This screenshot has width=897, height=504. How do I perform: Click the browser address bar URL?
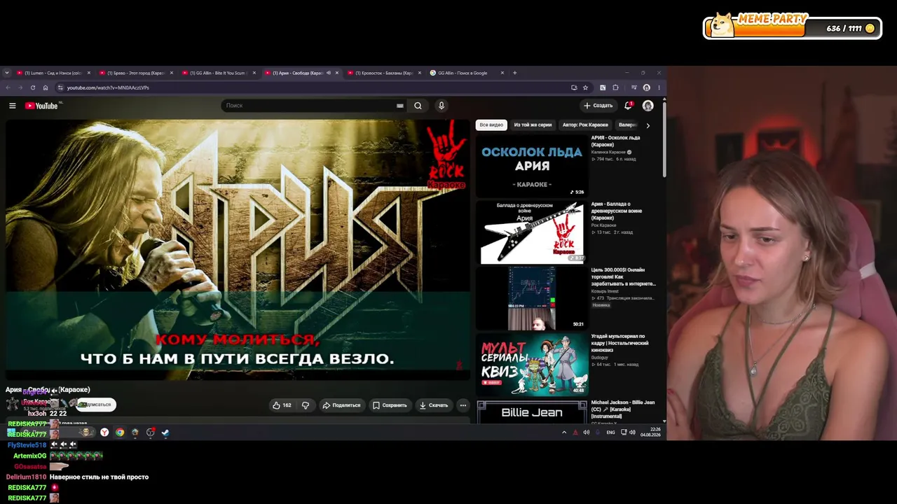pos(108,87)
